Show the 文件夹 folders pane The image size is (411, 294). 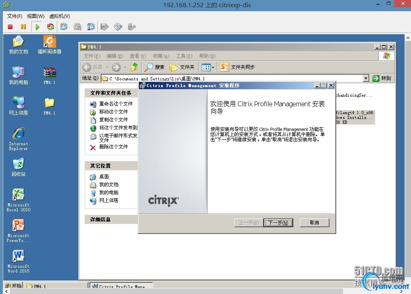182,67
